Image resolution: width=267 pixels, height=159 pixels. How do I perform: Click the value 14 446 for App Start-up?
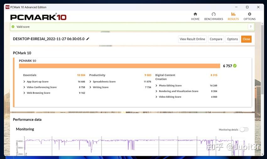click(81, 82)
